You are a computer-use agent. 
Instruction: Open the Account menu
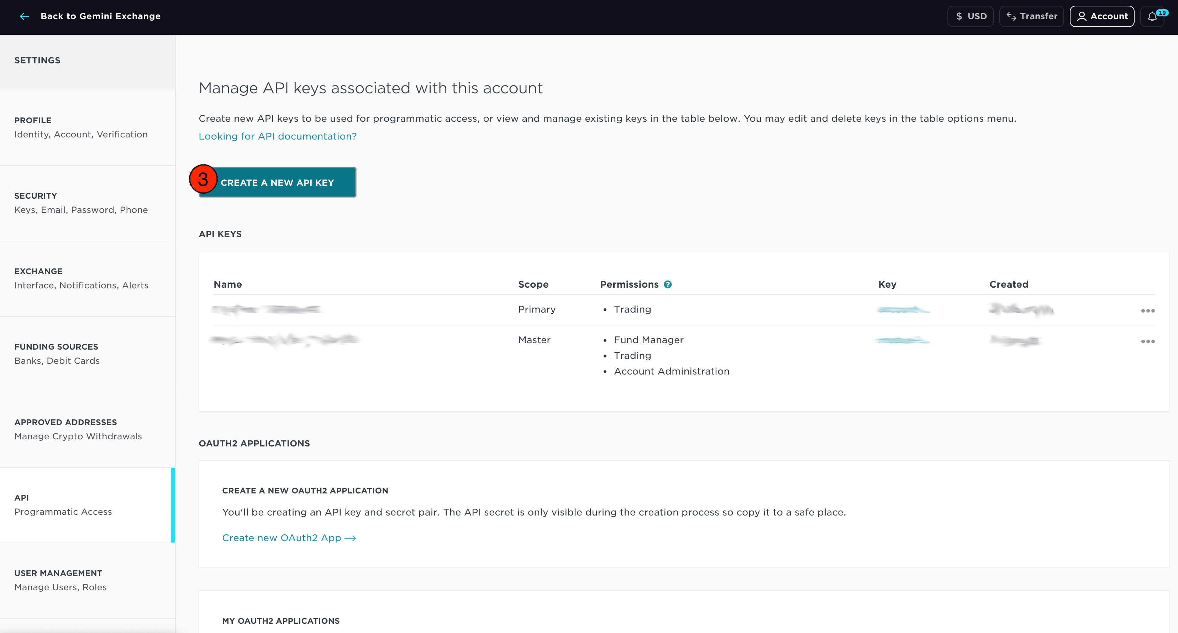pos(1102,16)
